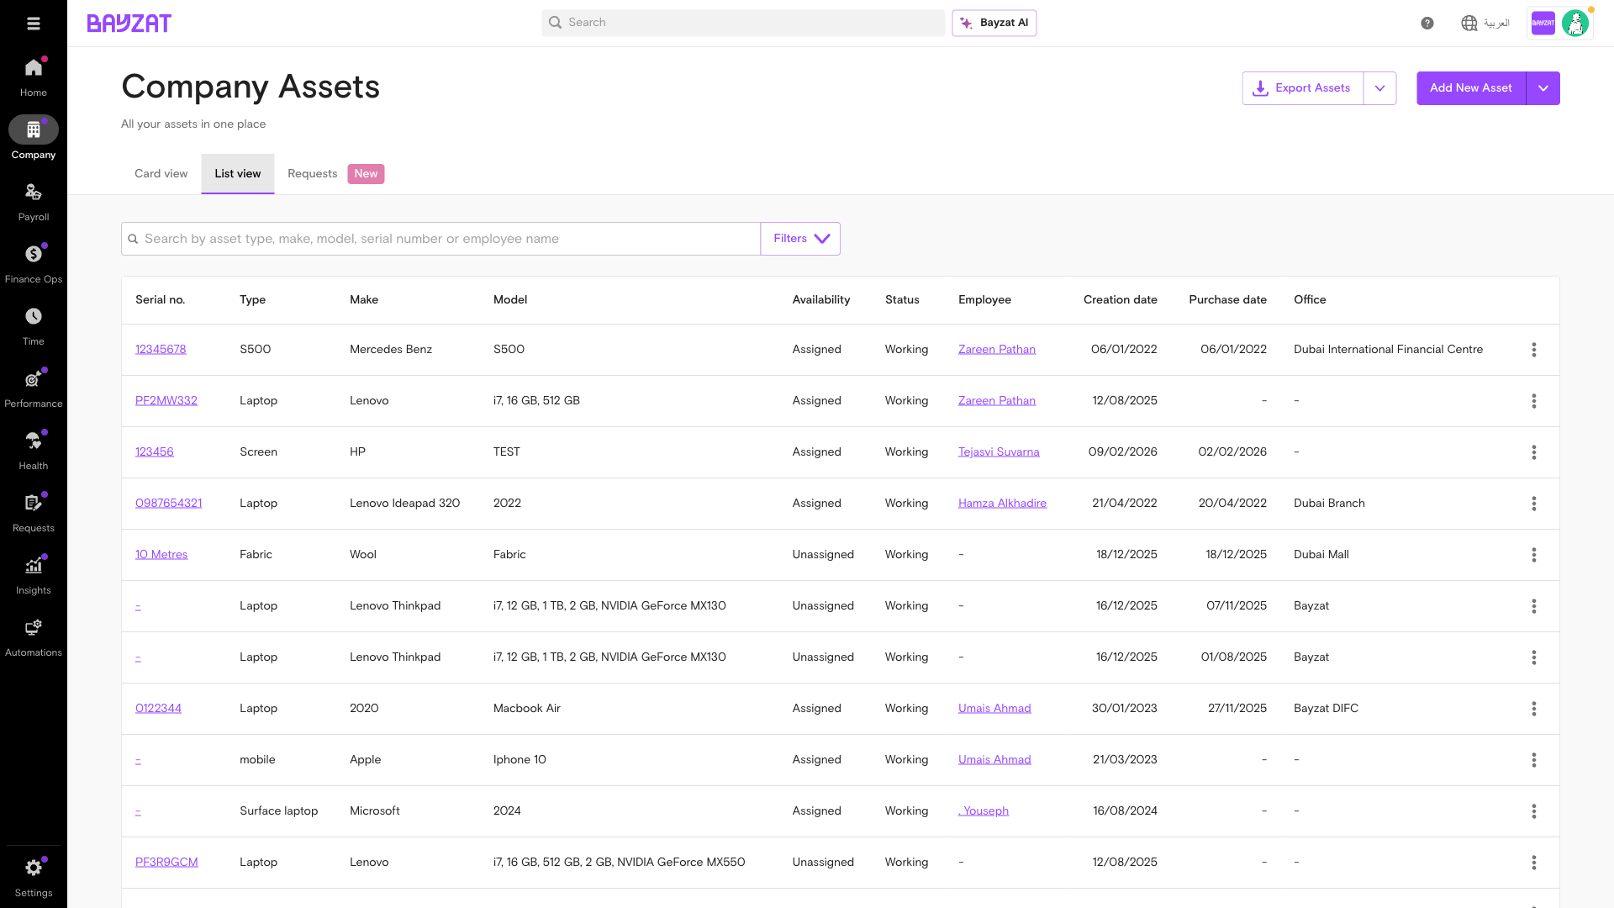The image size is (1614, 908).
Task: Click the Availability column header
Action: point(821,300)
